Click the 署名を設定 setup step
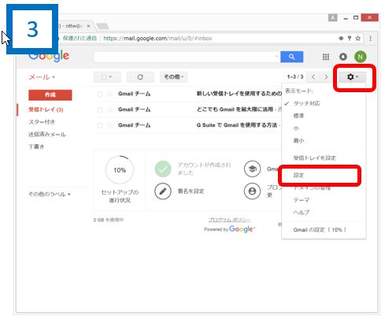Viewport: 385px width, 323px height. (191, 191)
